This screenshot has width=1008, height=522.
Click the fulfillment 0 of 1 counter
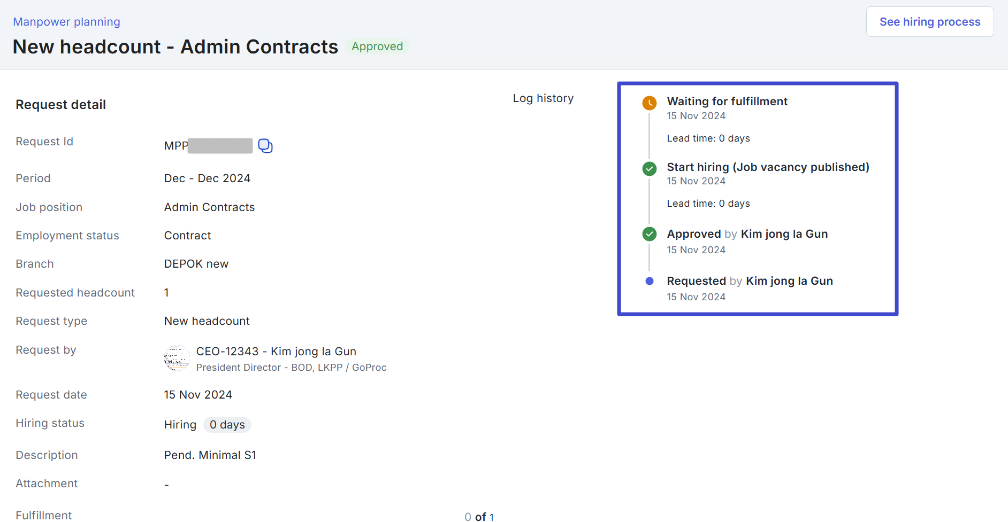479,516
